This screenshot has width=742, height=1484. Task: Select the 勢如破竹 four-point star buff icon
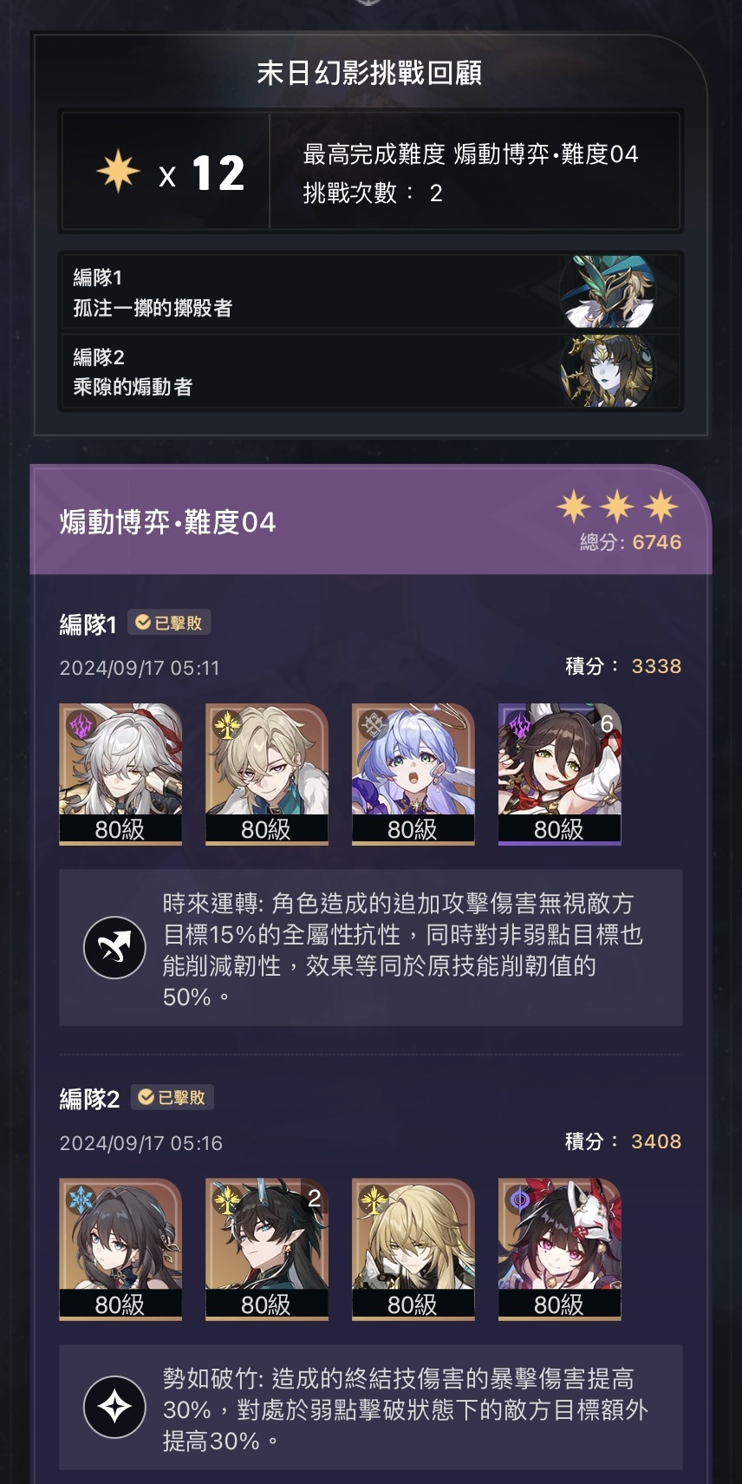click(114, 1407)
